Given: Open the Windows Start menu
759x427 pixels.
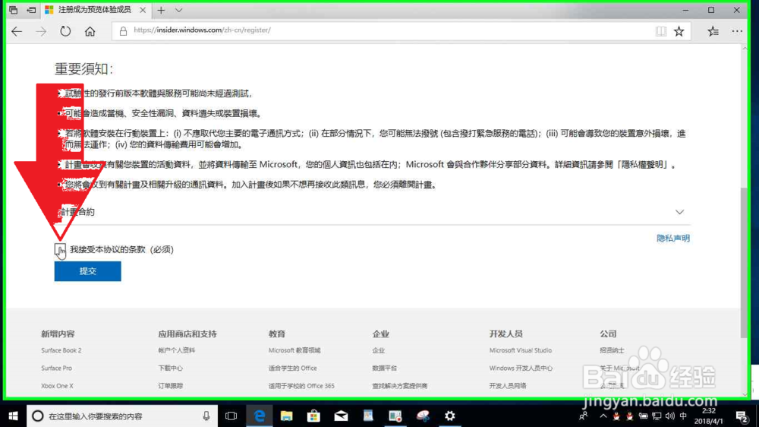Looking at the screenshot, I should [13, 416].
